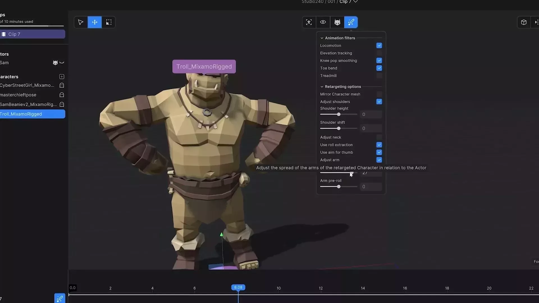Click the 8.08 timeline playhead marker

(238, 287)
